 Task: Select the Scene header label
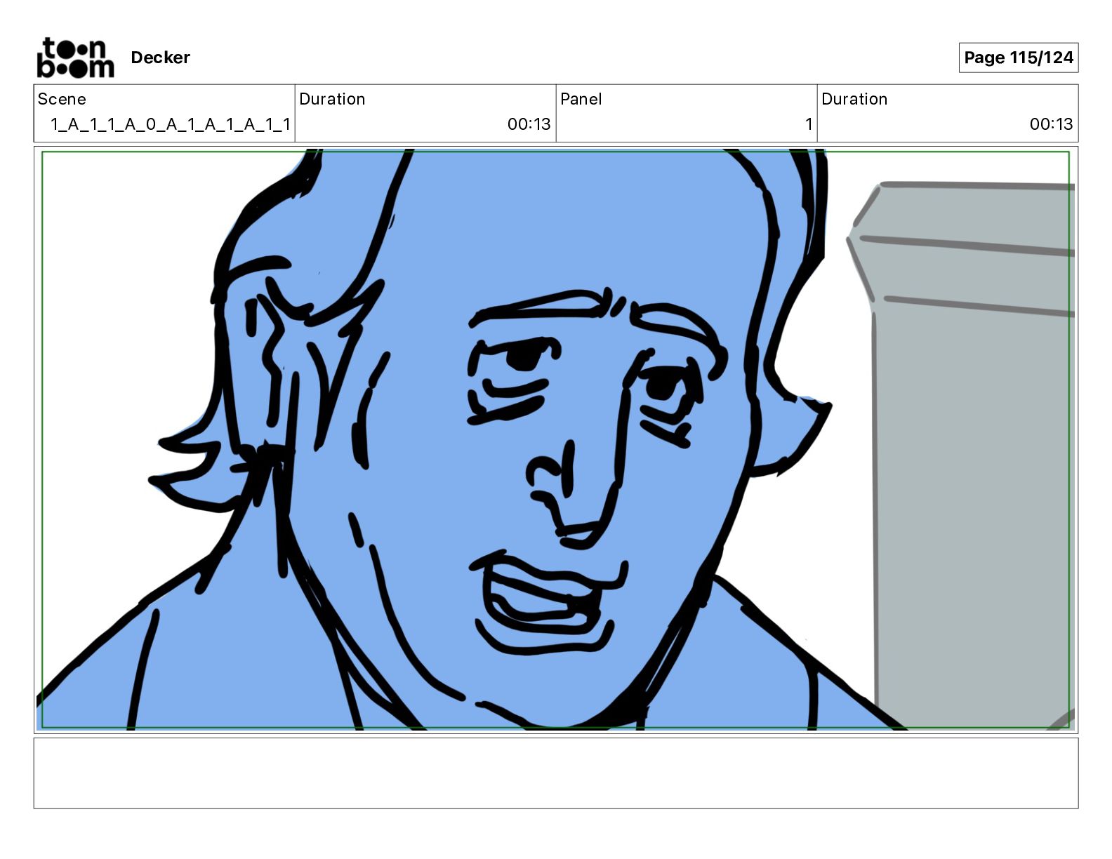[x=62, y=99]
